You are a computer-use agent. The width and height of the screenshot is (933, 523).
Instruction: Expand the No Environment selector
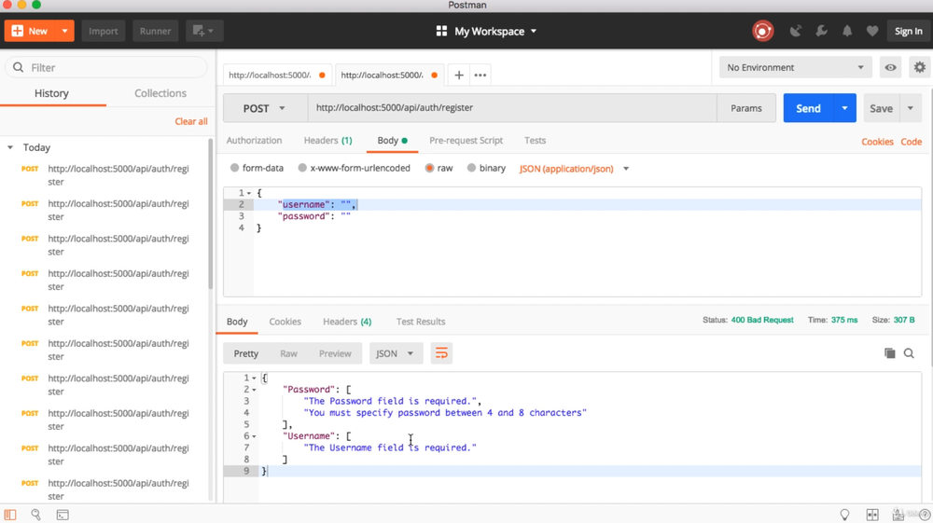(x=795, y=67)
